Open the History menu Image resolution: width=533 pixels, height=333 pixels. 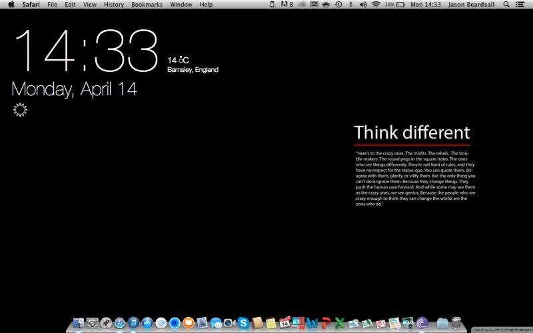[x=114, y=5]
